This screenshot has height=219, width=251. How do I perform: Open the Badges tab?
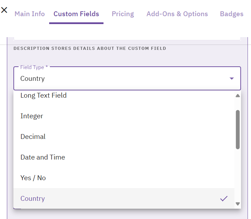click(231, 14)
